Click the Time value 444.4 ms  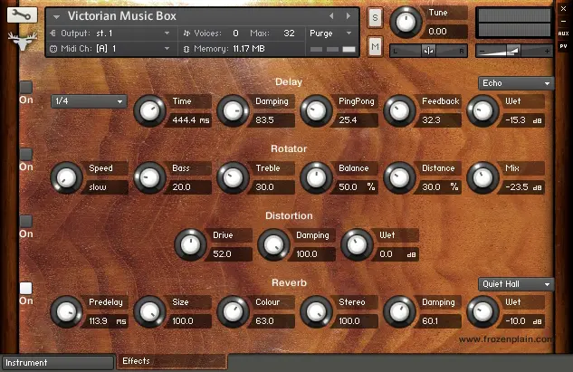click(x=189, y=119)
